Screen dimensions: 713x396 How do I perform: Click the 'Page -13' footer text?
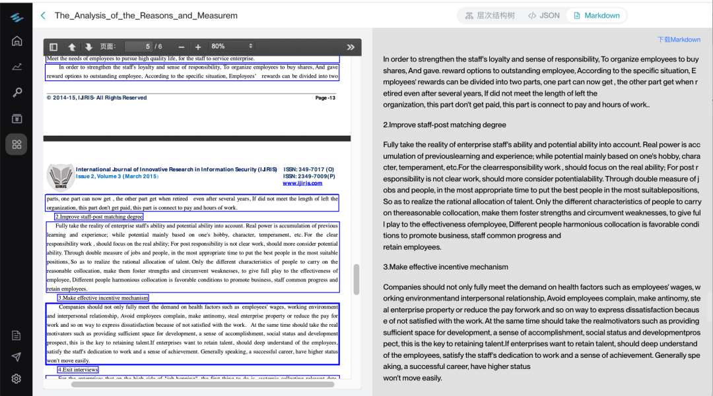[325, 98]
